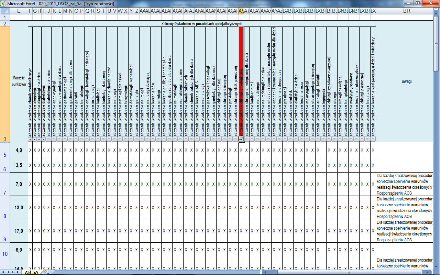Minimize the Excel window

408,3
